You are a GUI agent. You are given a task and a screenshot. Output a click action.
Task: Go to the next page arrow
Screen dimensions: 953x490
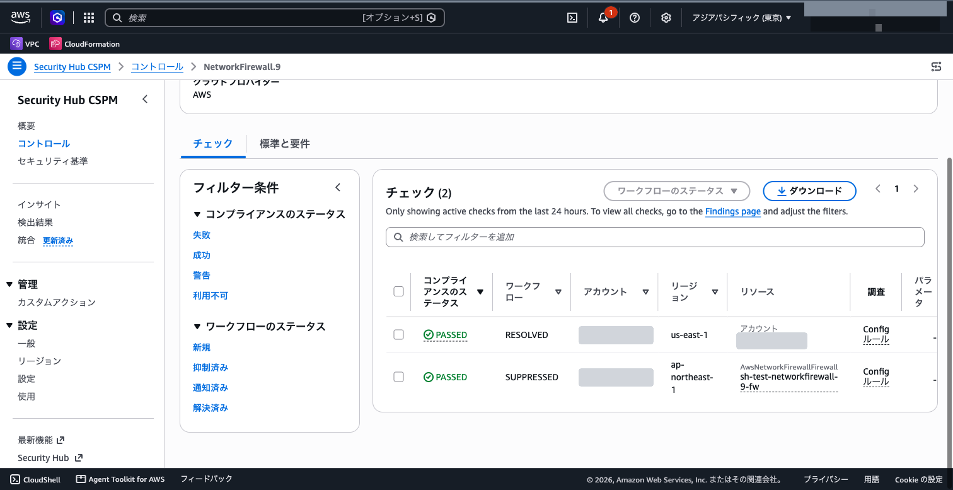pos(916,189)
